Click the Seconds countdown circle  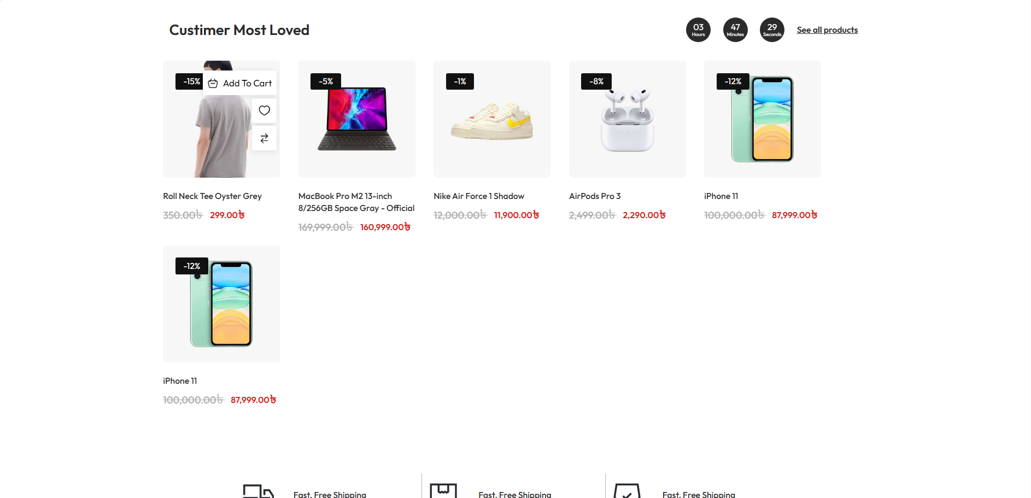pos(772,30)
